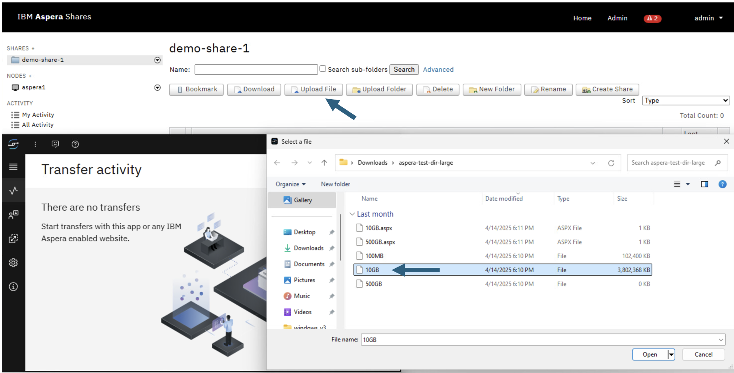Open the transfer monitor icon in Aspera sidebar
The image size is (734, 373).
(13, 239)
